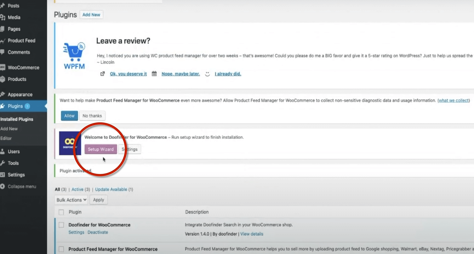Click Add New button next to Plugins heading
The width and height of the screenshot is (474, 254).
point(91,15)
